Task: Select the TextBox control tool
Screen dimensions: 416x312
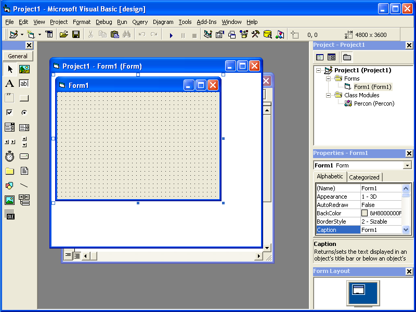Action: (24, 84)
